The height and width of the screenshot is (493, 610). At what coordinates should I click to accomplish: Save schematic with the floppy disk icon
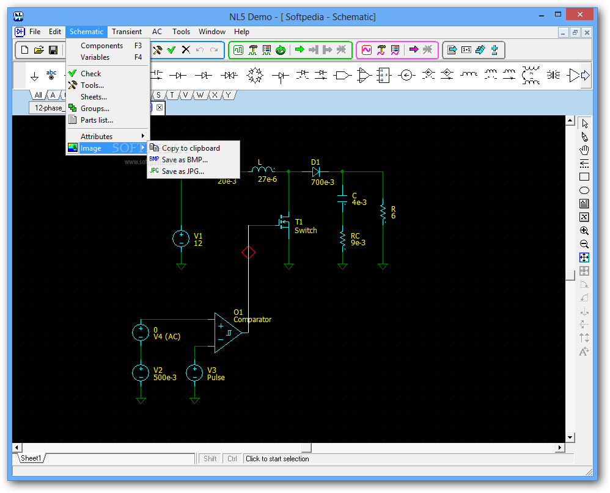(x=53, y=50)
